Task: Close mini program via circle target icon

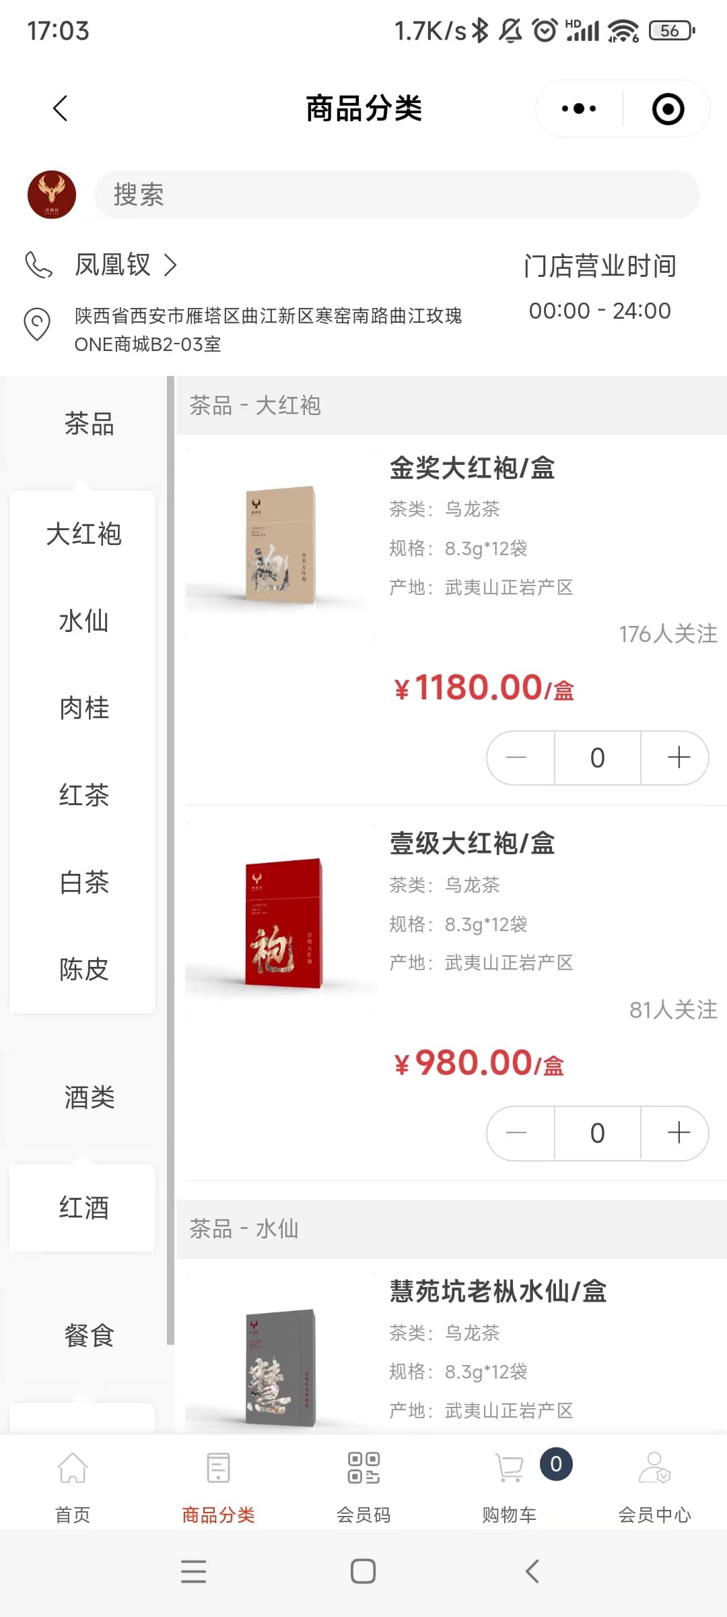Action: pos(668,108)
